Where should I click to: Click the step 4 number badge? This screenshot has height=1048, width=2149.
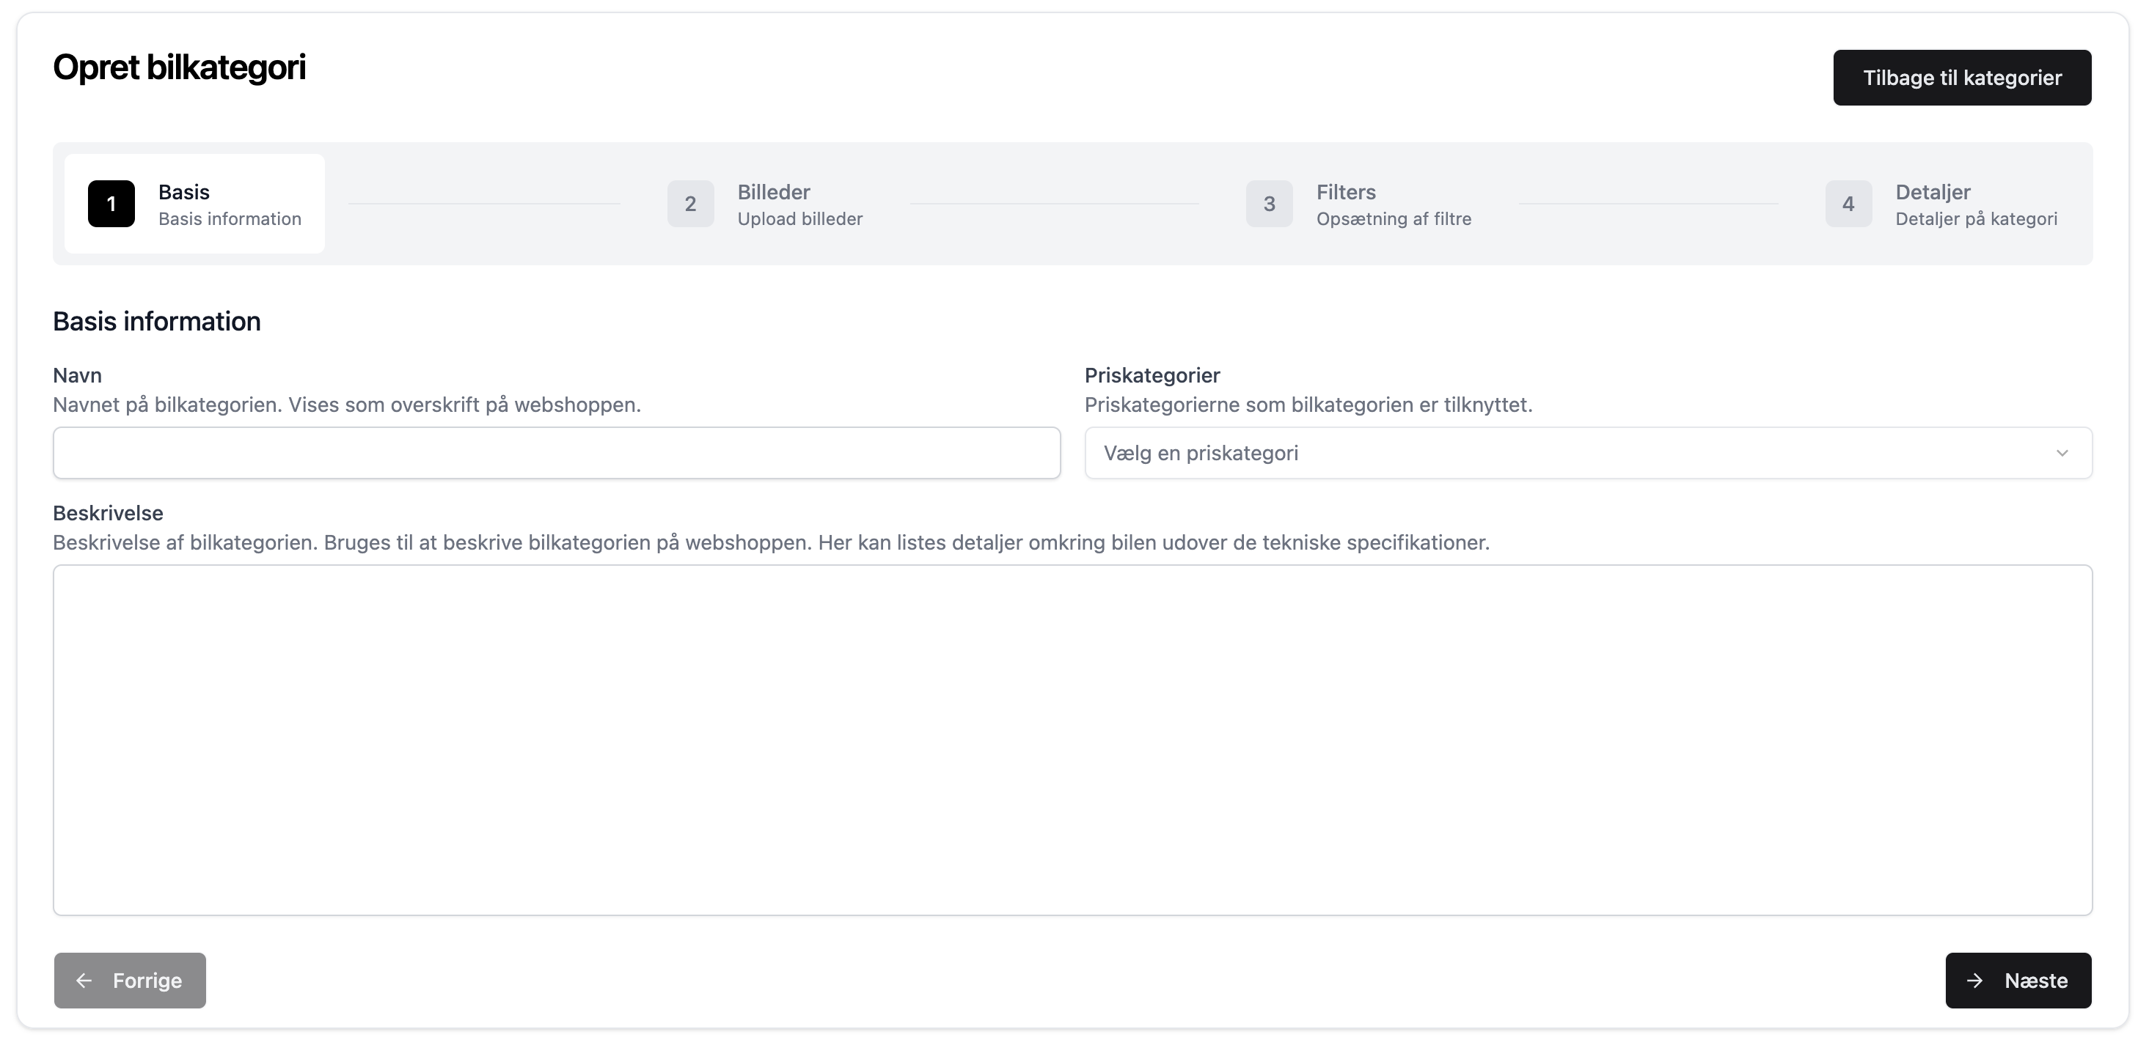(x=1848, y=204)
